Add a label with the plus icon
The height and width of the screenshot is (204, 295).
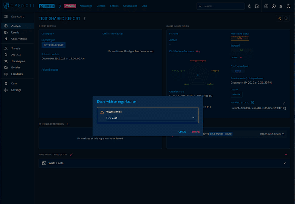[241, 57]
